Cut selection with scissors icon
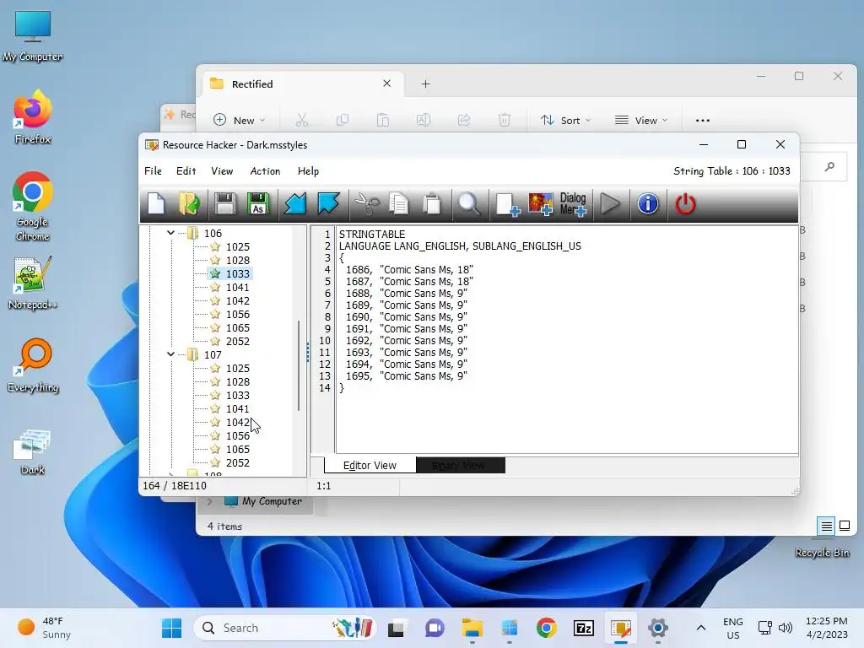 (366, 204)
